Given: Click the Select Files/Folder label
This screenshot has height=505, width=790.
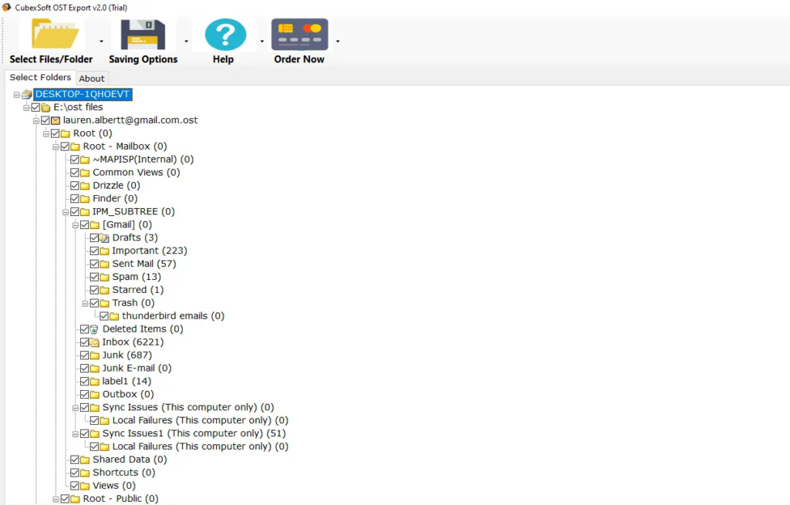Looking at the screenshot, I should pos(52,59).
